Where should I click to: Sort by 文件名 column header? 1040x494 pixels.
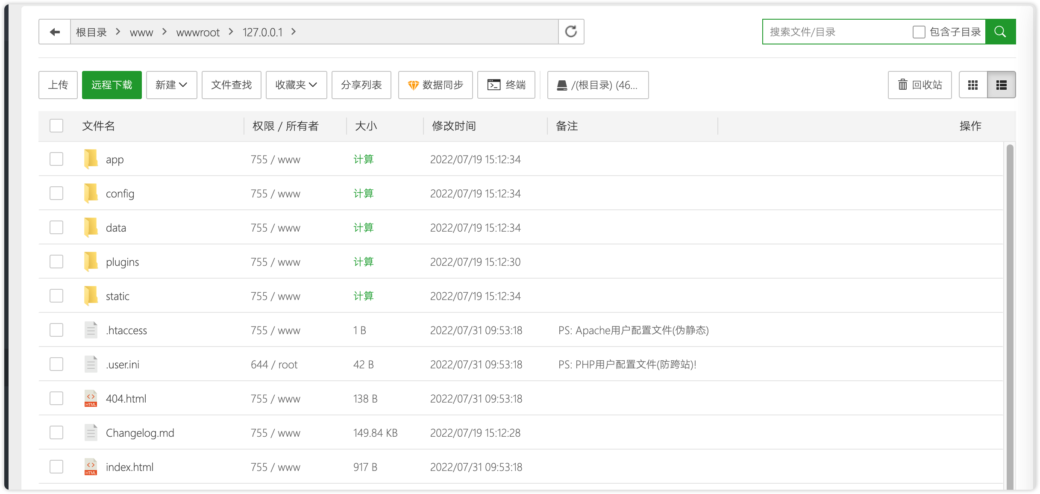98,126
